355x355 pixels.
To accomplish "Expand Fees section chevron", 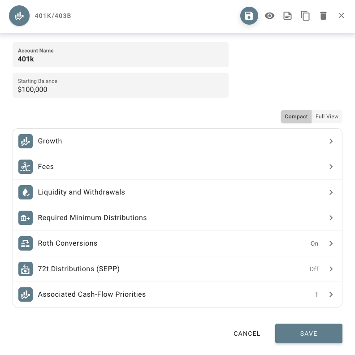I will (x=331, y=167).
